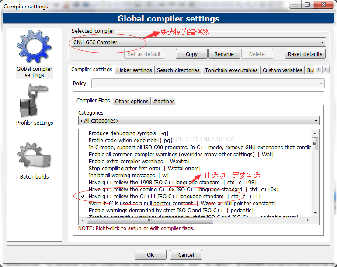Minimize the Compiler settings window

pyautogui.click(x=295, y=4)
